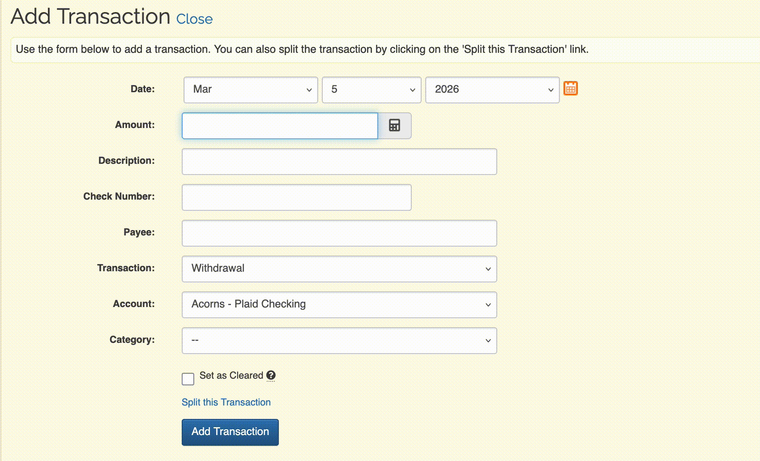Viewport: 760px width, 461px height.
Task: Close the Add Transaction form
Action: [x=194, y=19]
